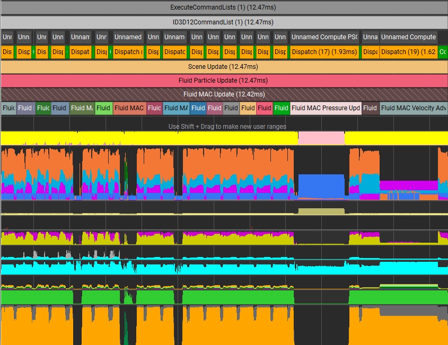Click the Fluid Particle Update (12.47ms) range
The image size is (448, 345).
coord(224,81)
